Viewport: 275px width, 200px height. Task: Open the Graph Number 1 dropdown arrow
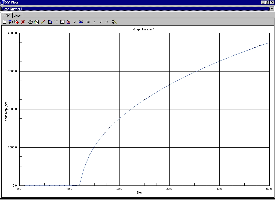pos(272,9)
